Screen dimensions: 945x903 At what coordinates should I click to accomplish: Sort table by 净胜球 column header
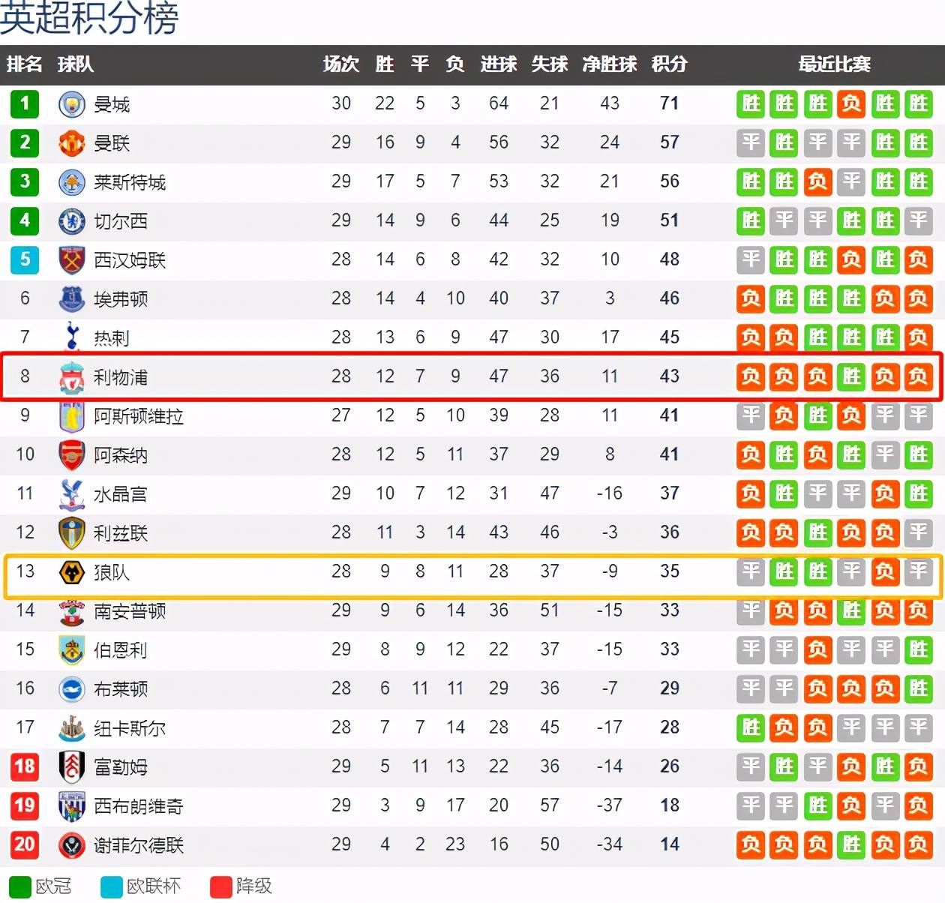pos(609,64)
